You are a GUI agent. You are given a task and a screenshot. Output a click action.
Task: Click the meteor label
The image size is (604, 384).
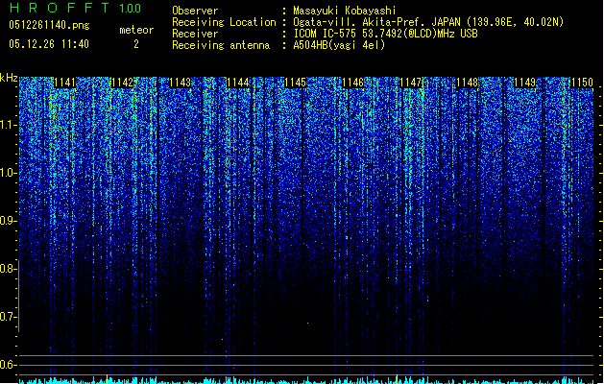pyautogui.click(x=136, y=30)
